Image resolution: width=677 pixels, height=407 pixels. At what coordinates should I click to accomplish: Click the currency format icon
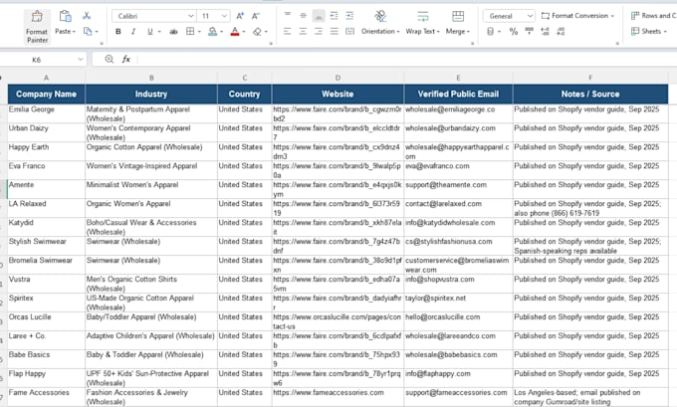pos(490,32)
